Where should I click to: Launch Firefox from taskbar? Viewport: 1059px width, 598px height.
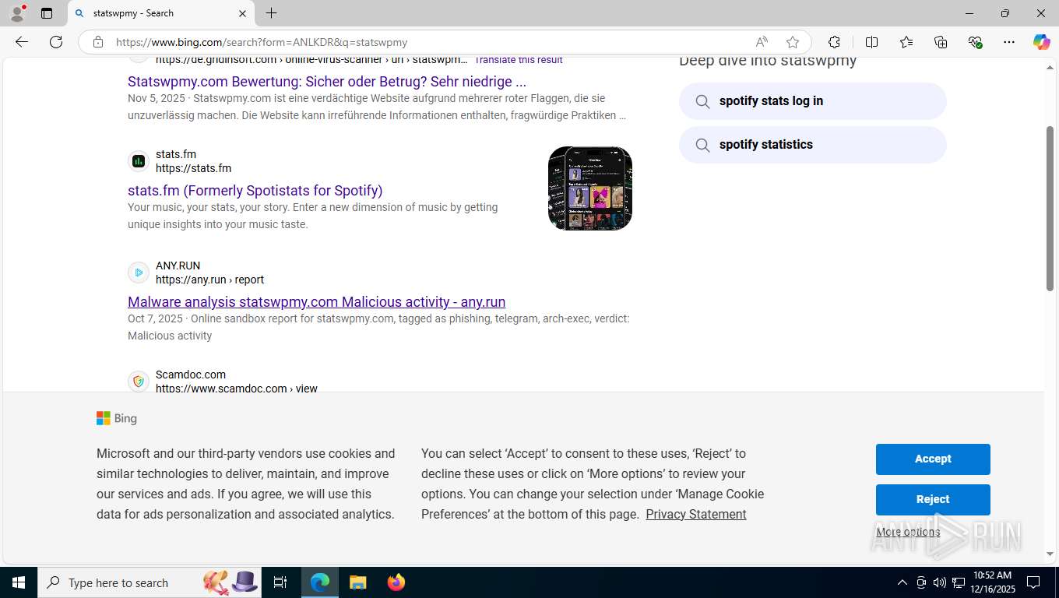[x=396, y=582]
